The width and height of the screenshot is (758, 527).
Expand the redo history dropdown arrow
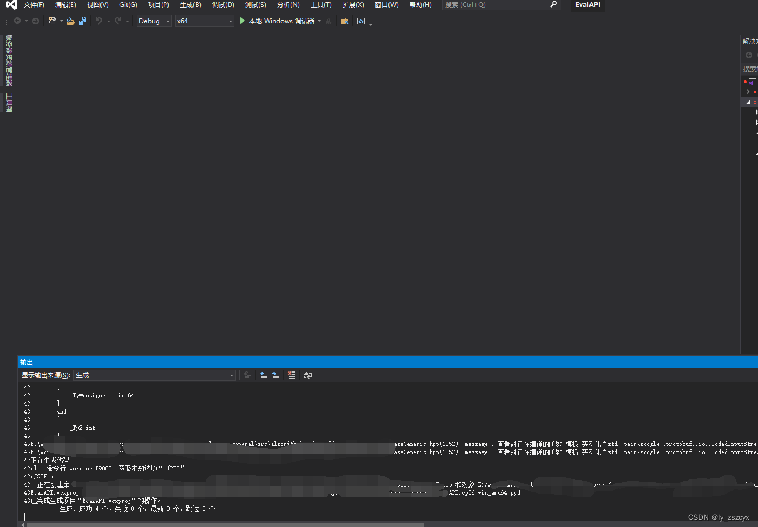[x=127, y=21]
